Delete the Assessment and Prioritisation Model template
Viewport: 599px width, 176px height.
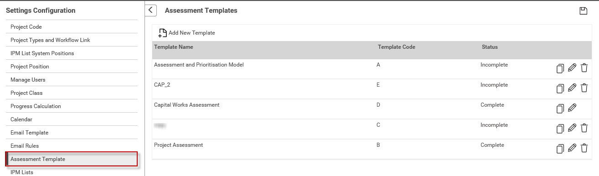click(584, 68)
